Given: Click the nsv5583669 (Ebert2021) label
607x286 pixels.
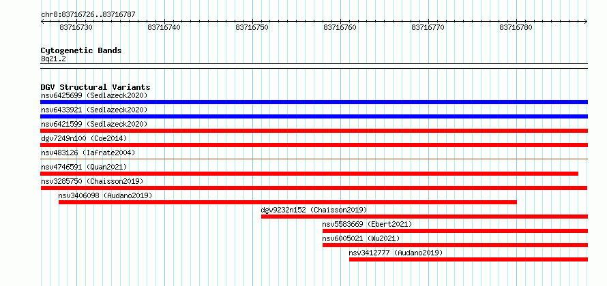Looking at the screenshot, I should [x=367, y=224].
